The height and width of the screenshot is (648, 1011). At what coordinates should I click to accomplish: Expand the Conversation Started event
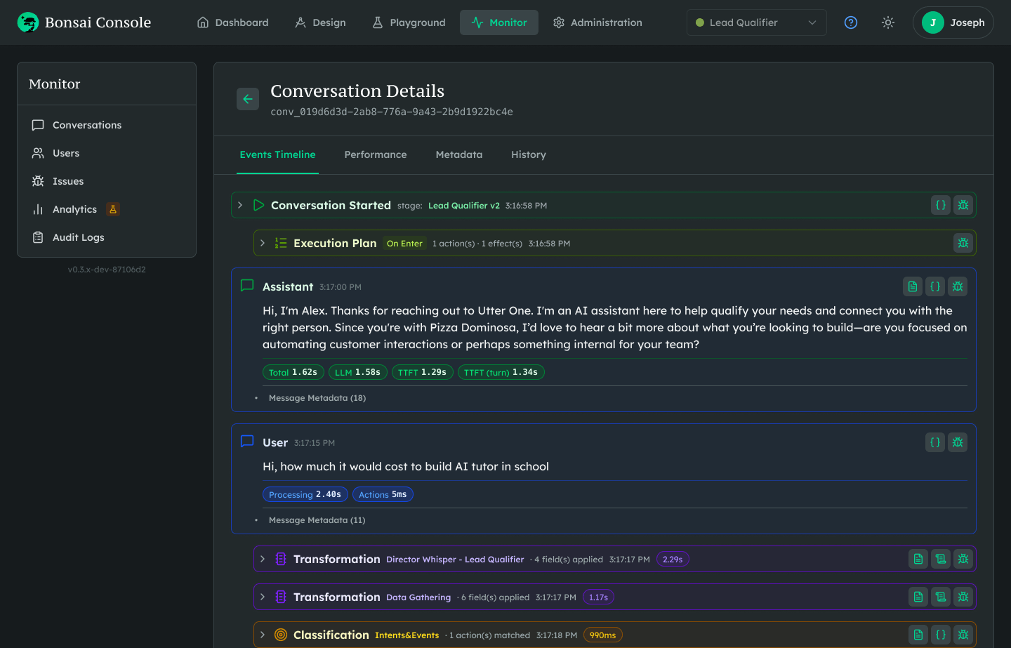pos(240,205)
